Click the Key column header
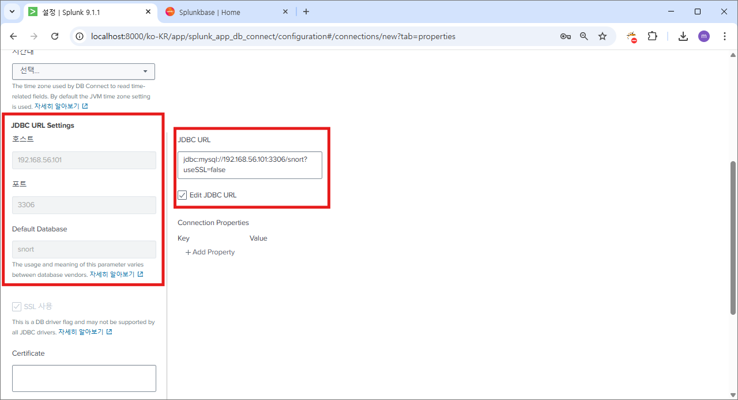The height and width of the screenshot is (400, 738). point(183,238)
